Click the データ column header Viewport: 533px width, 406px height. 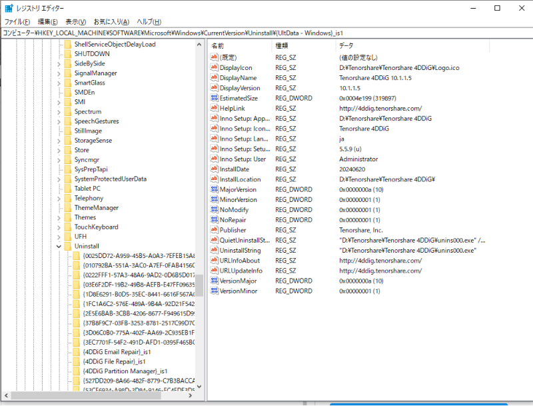pyautogui.click(x=346, y=45)
